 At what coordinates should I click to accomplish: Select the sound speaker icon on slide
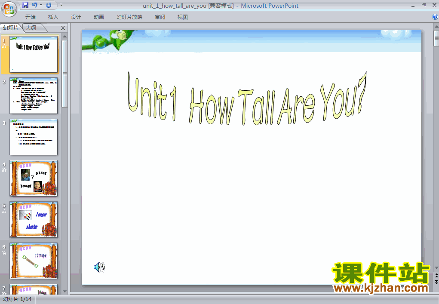coord(99,267)
